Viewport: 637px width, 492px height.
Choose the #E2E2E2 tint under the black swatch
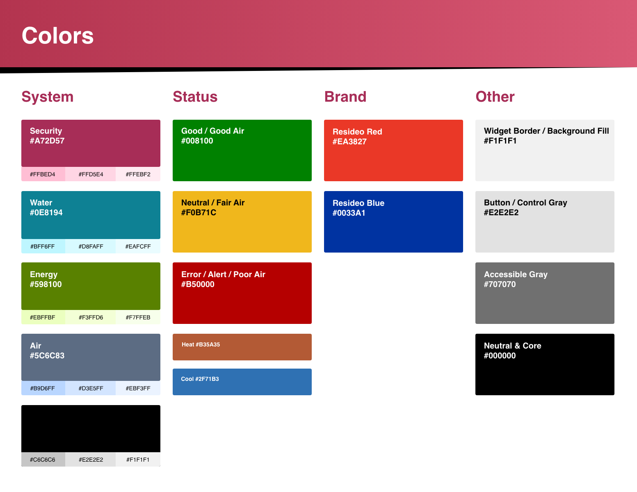click(91, 460)
